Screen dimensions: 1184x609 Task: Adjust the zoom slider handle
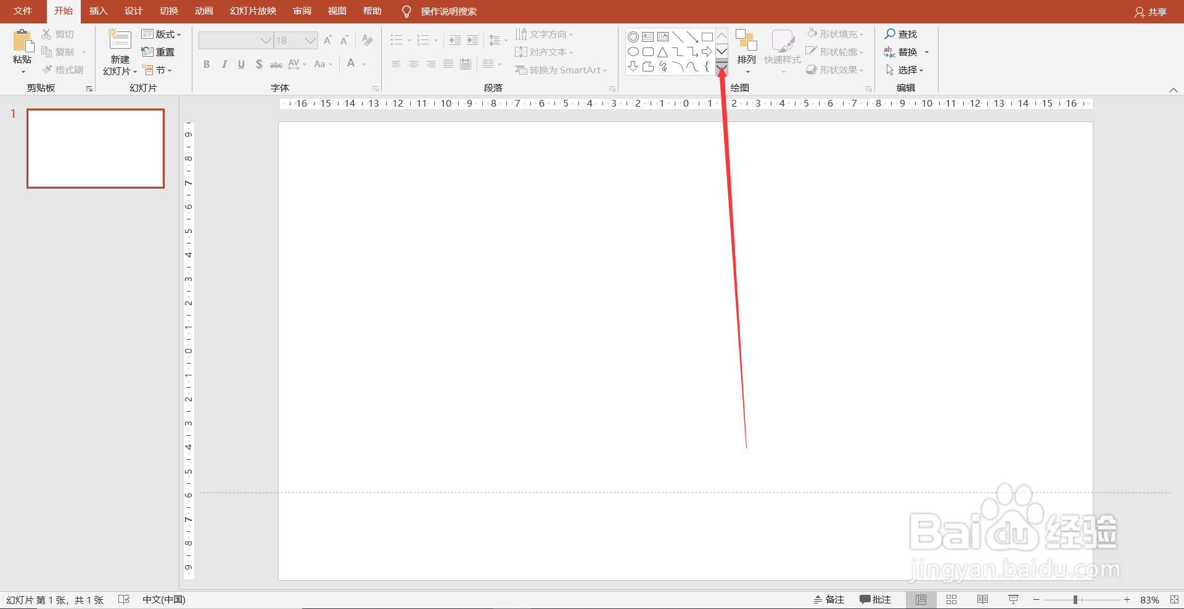[x=1075, y=600]
